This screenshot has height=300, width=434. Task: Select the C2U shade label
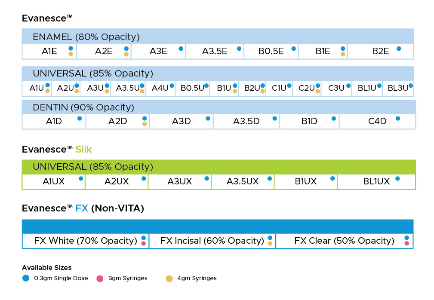307,88
